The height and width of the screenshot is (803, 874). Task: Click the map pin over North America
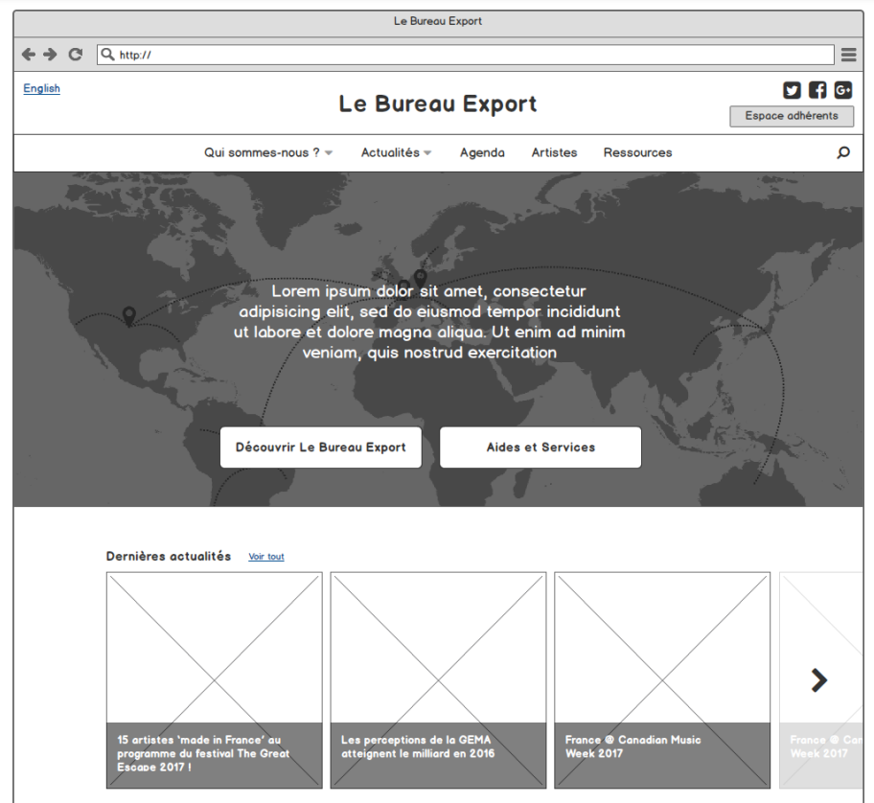click(129, 315)
